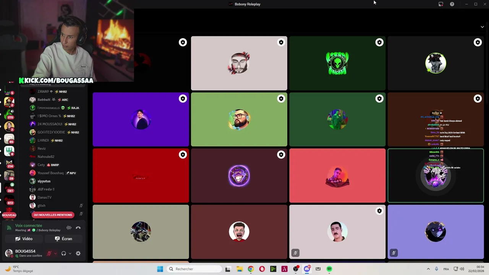Click the NOUVEAU unread servers pill
Viewport: 489px width, 275px height.
click(9, 215)
